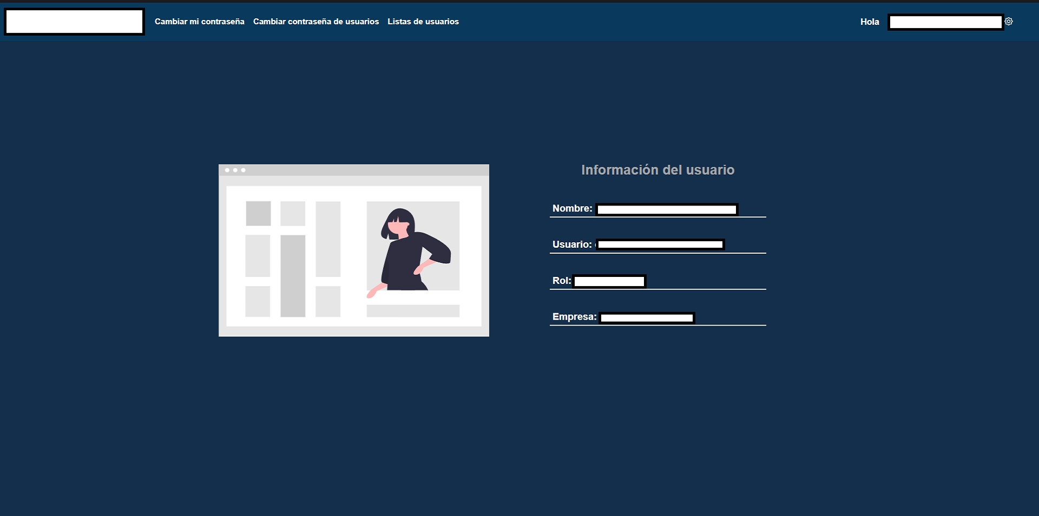
Task: Open the Listas de usuarios link
Action: pos(423,22)
